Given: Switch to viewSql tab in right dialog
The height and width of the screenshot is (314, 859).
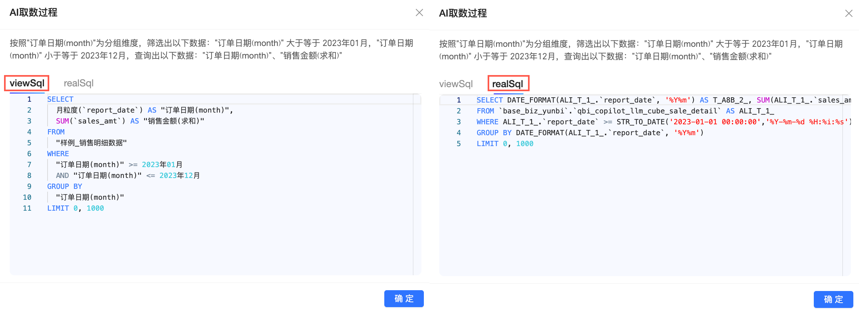Looking at the screenshot, I should coord(456,84).
